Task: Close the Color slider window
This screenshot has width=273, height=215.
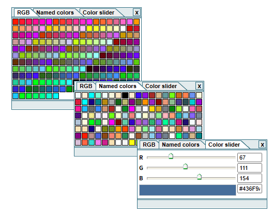Action: click(262, 145)
